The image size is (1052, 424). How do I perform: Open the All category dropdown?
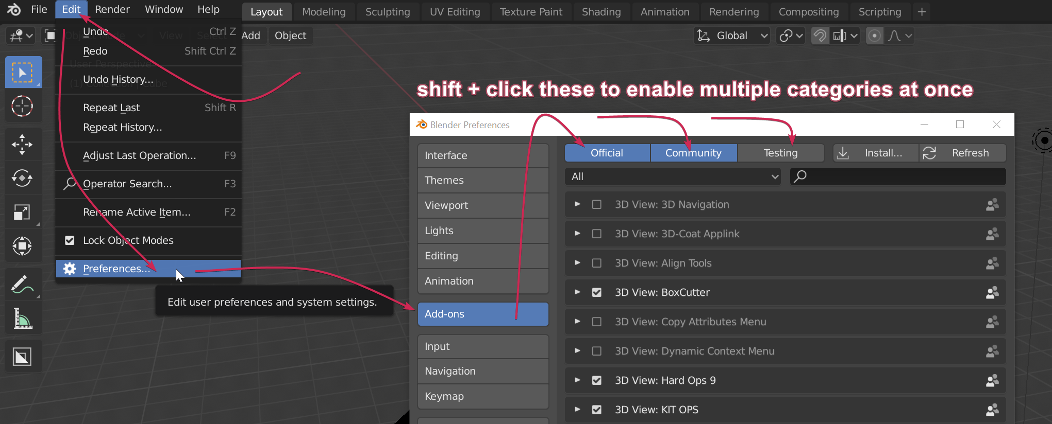(x=673, y=176)
